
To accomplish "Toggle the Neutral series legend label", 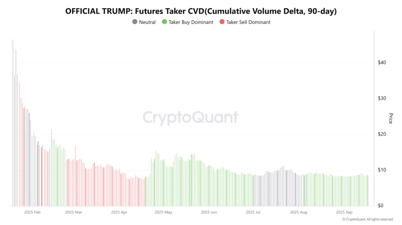I will [x=147, y=22].
